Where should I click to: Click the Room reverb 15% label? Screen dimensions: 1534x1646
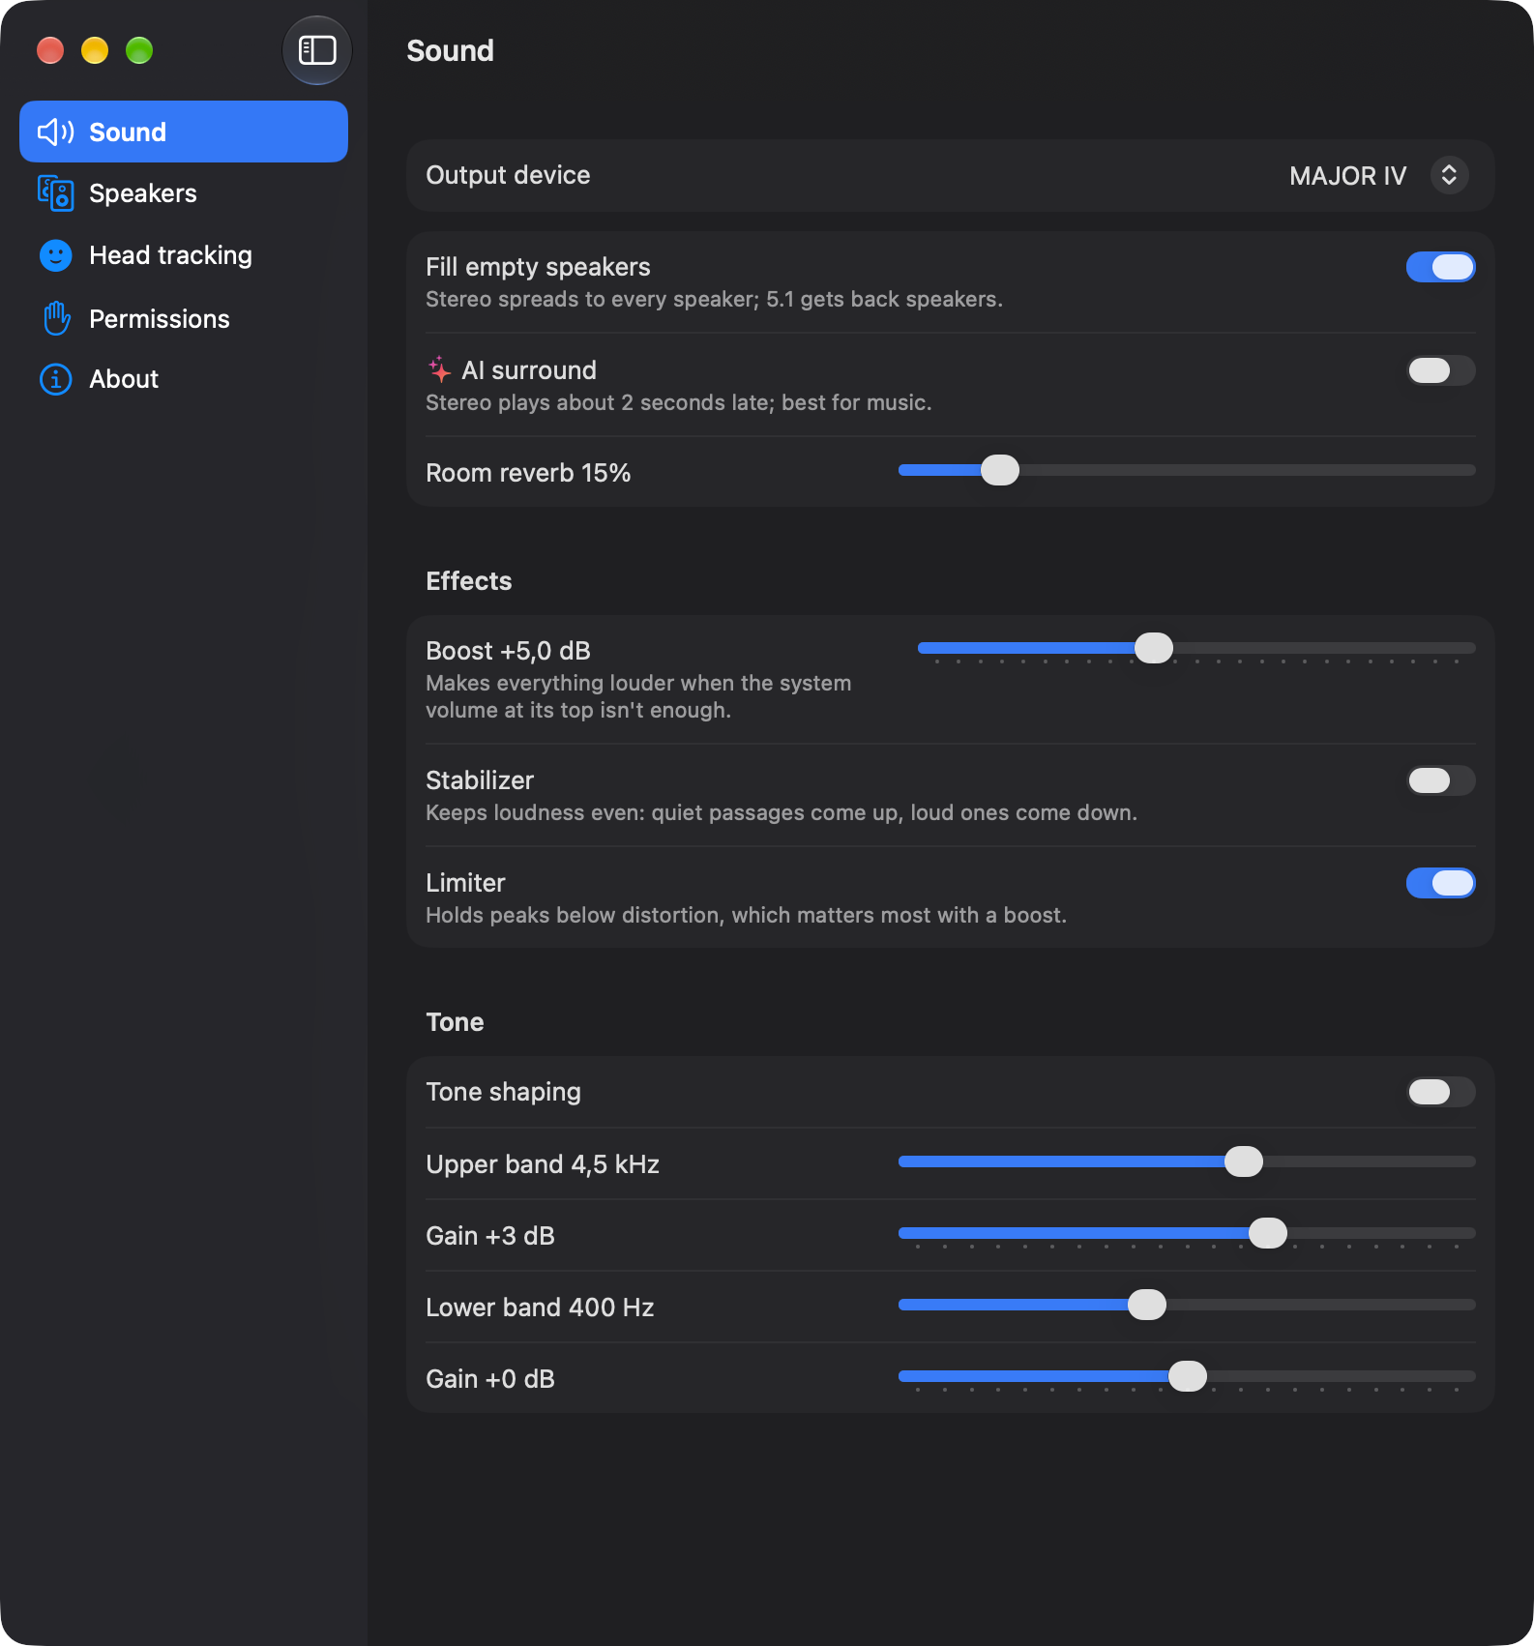[x=528, y=473]
